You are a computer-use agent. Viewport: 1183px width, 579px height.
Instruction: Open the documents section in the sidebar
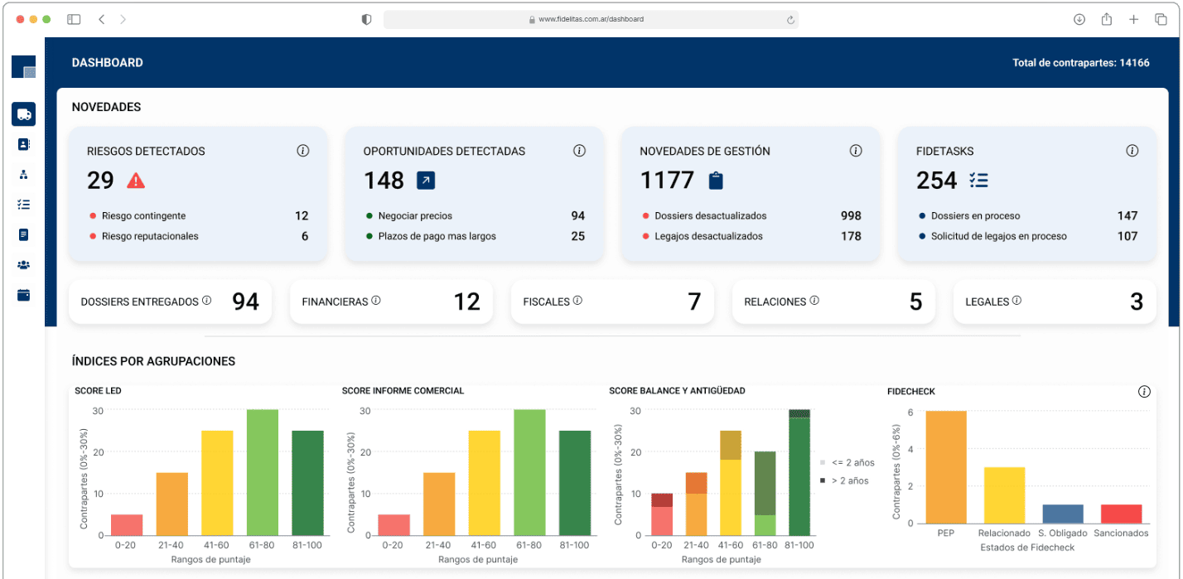(x=23, y=234)
